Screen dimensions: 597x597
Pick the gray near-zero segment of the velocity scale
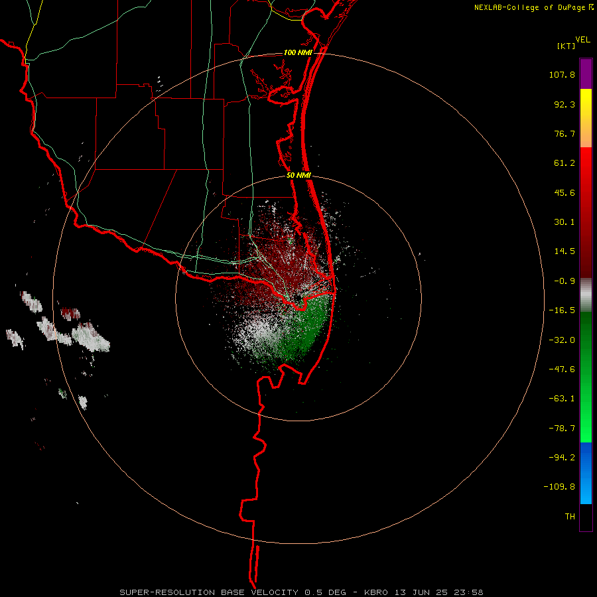tap(586, 295)
